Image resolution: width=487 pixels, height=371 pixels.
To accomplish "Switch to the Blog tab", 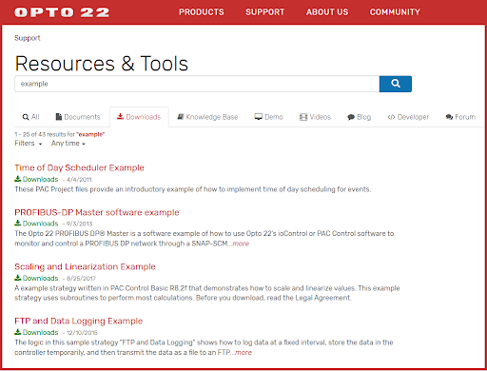I will (360, 117).
